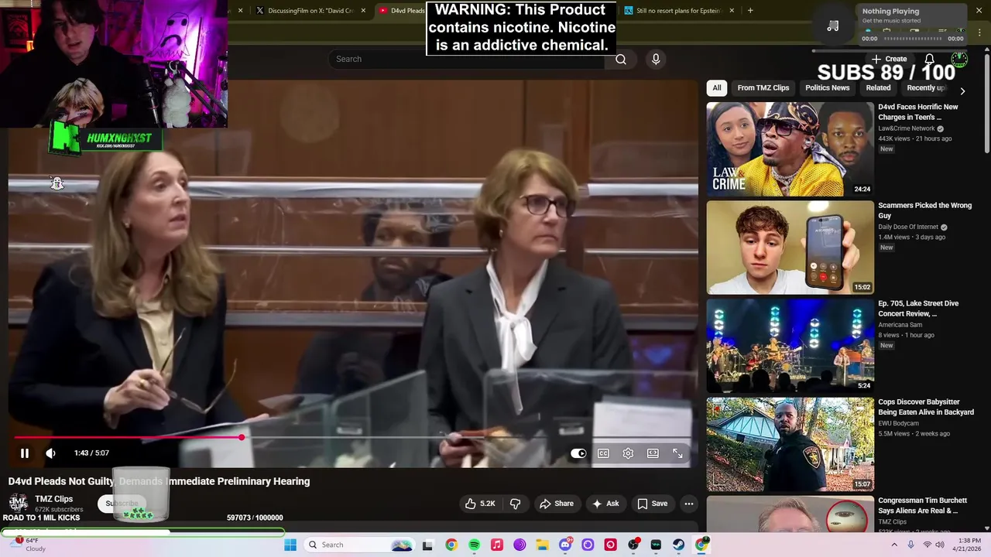
Task: Toggle the autoplay switch in player
Action: point(578,453)
